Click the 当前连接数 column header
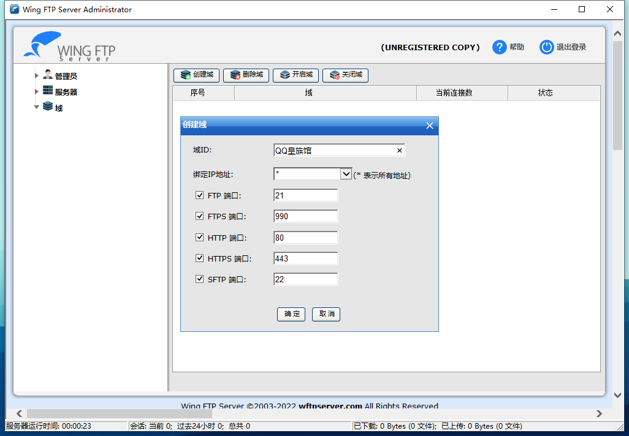Screen dimensions: 629x436 click(462, 93)
